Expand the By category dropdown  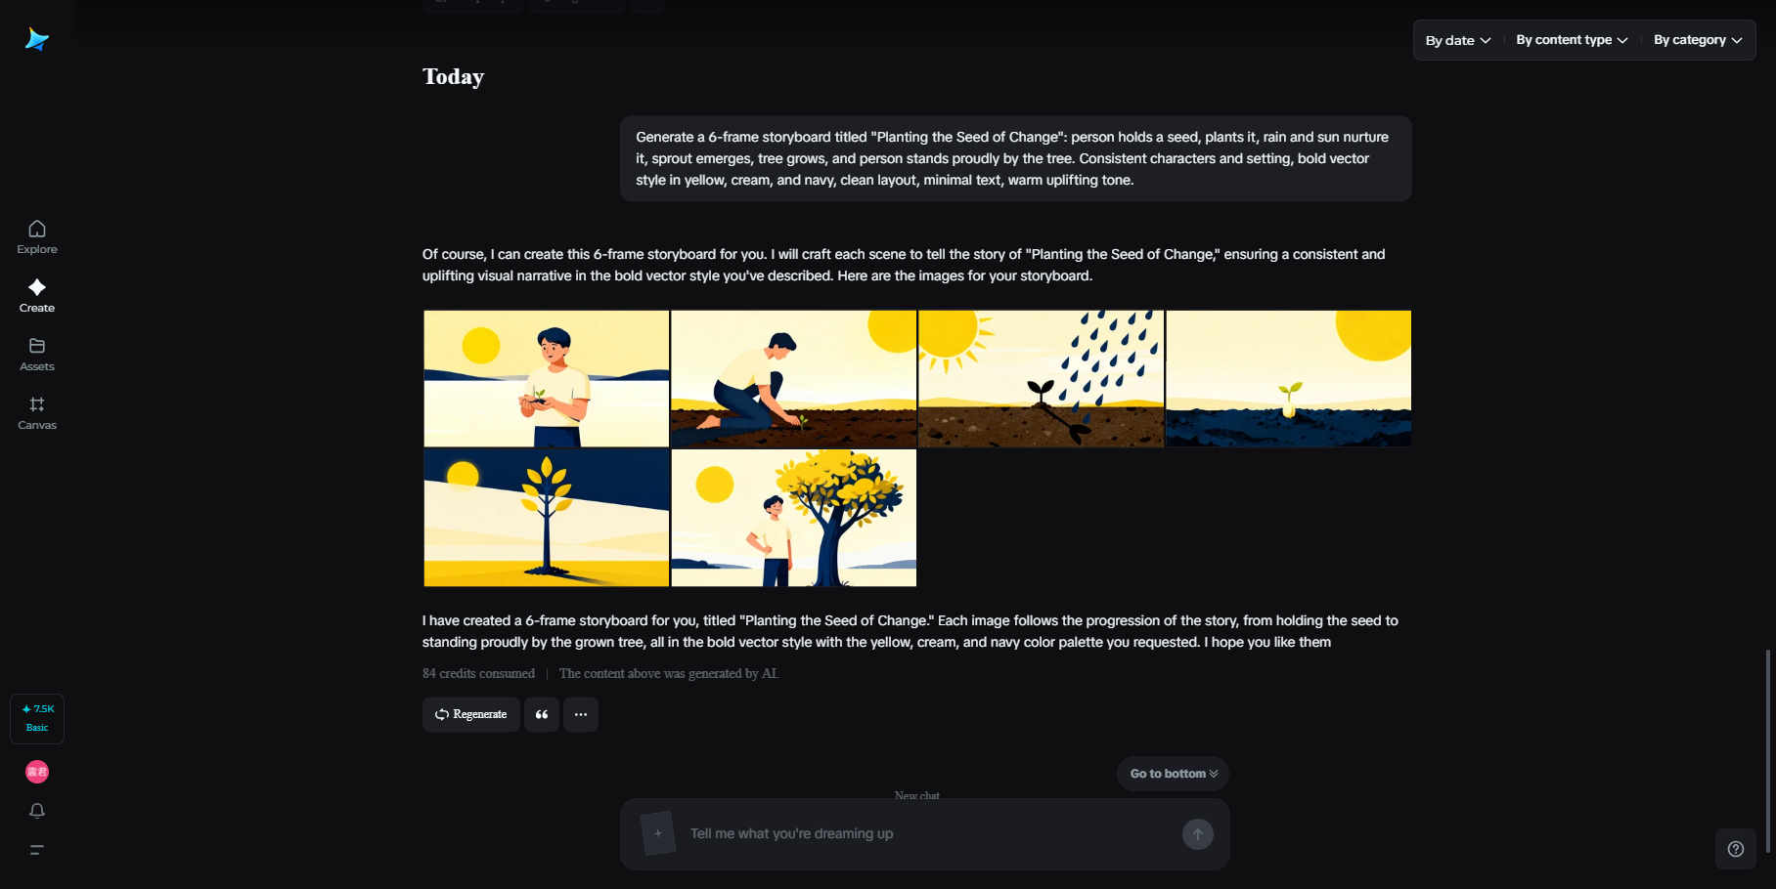[1698, 40]
